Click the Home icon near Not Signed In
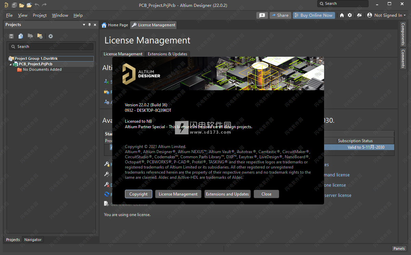Viewport: 411px width, 255px height. tap(342, 15)
